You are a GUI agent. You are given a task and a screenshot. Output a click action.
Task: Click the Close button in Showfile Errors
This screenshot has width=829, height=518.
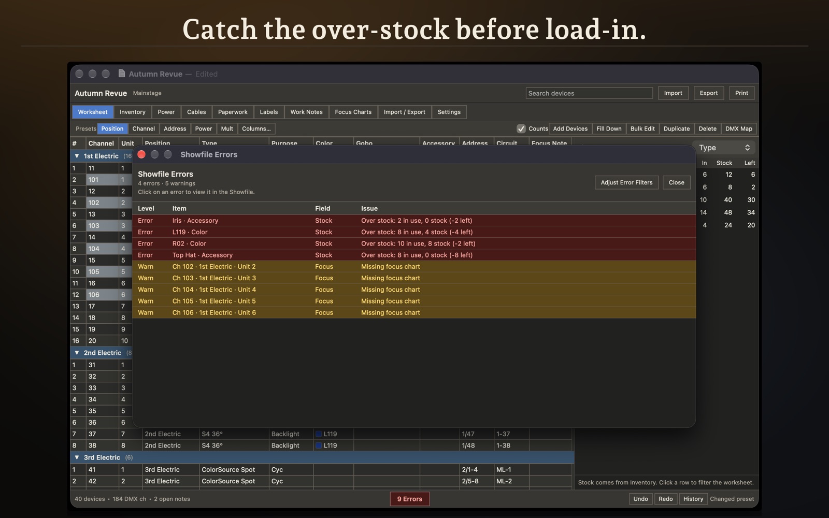tap(676, 182)
